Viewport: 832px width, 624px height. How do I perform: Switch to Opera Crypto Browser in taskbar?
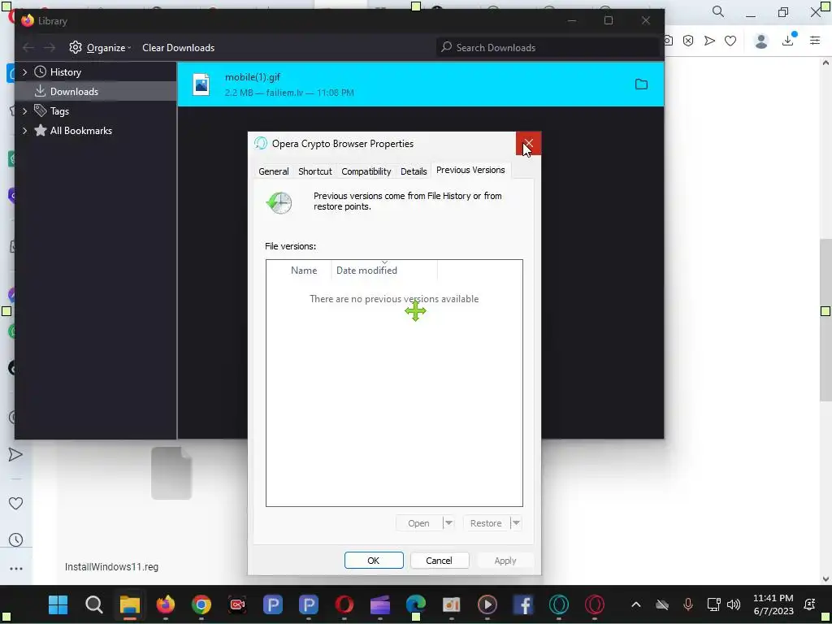coord(559,604)
